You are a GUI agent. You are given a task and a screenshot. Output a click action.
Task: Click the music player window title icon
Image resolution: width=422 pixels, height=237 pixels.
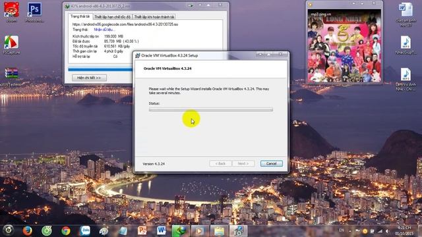(x=310, y=5)
